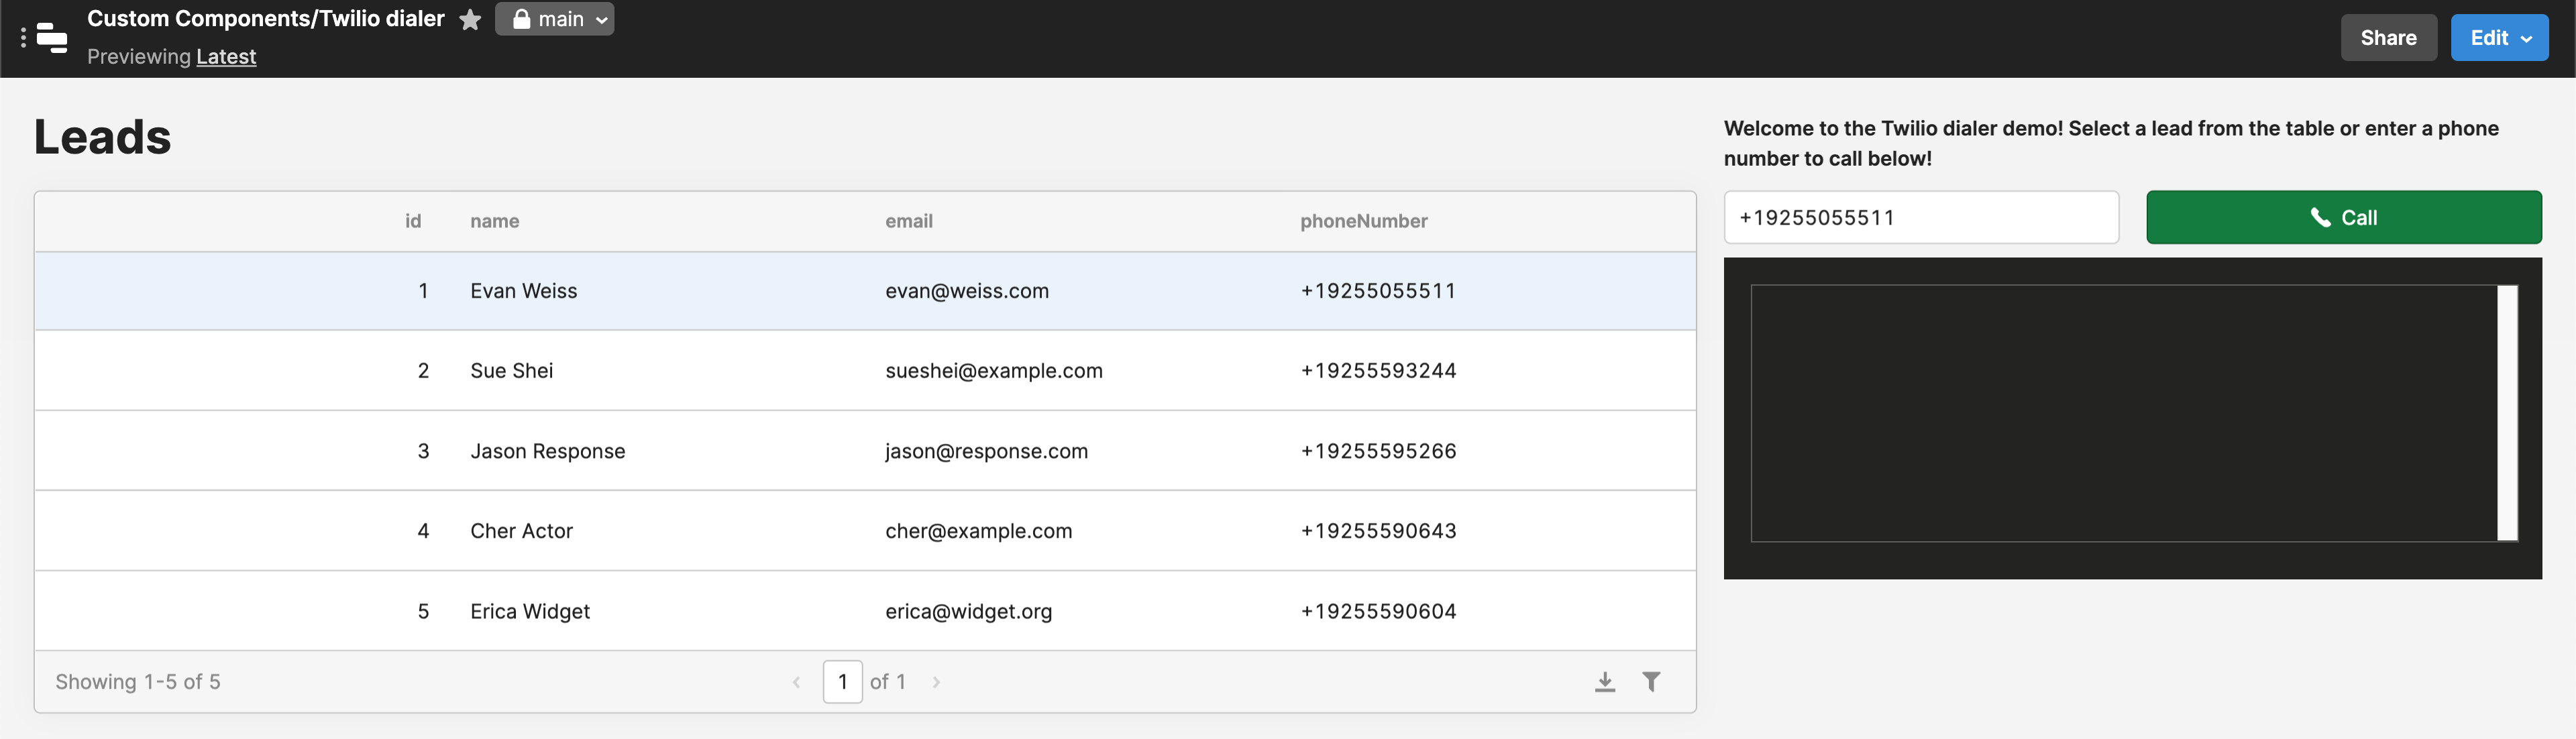Click email sueshei@example.com
2576x739 pixels.
(994, 371)
